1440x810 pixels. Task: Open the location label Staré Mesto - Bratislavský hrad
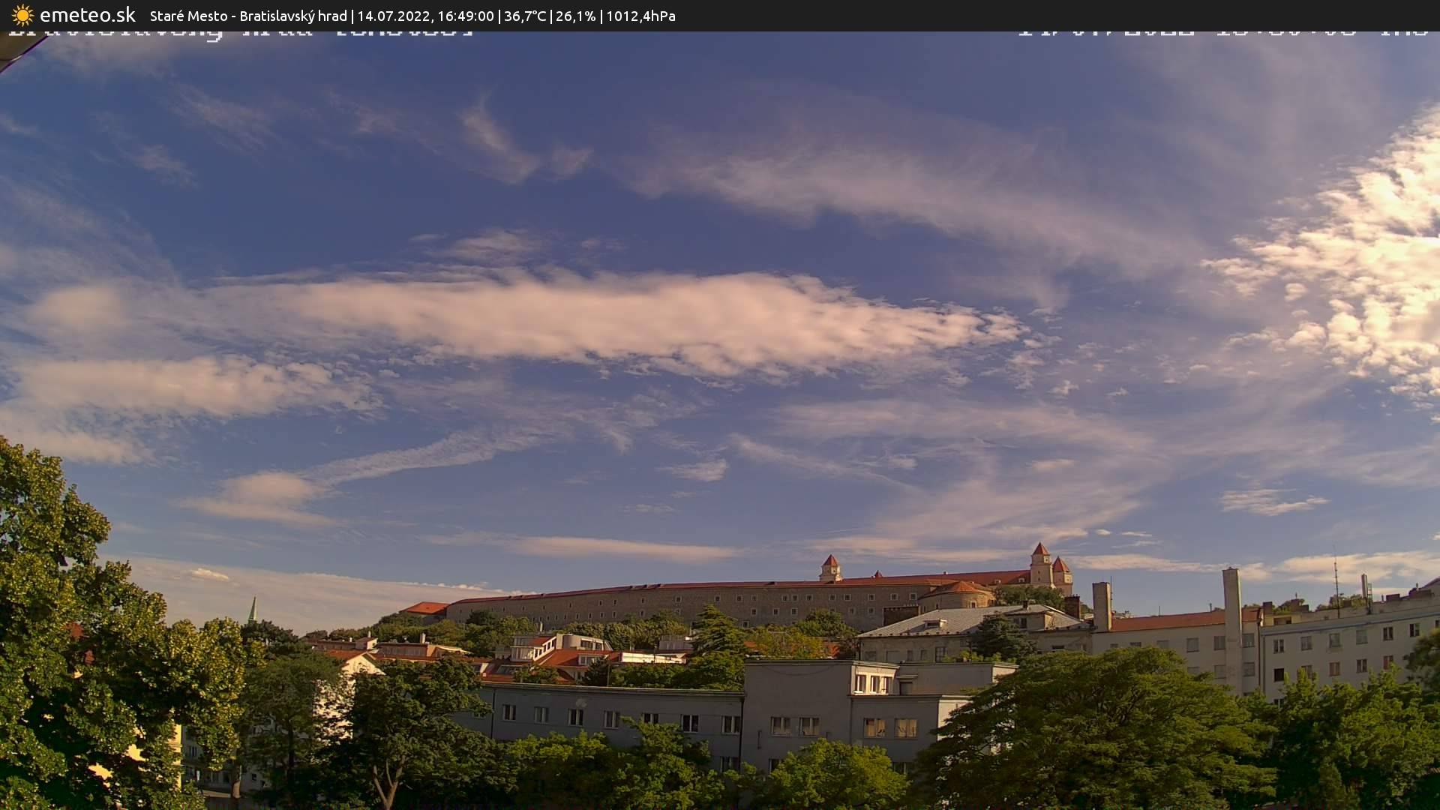[x=247, y=16]
